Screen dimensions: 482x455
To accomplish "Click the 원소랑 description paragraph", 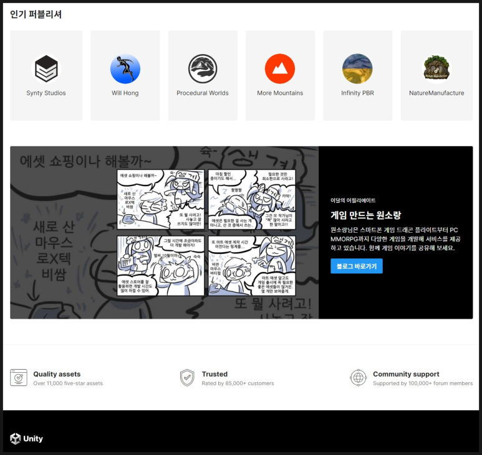I will click(395, 239).
